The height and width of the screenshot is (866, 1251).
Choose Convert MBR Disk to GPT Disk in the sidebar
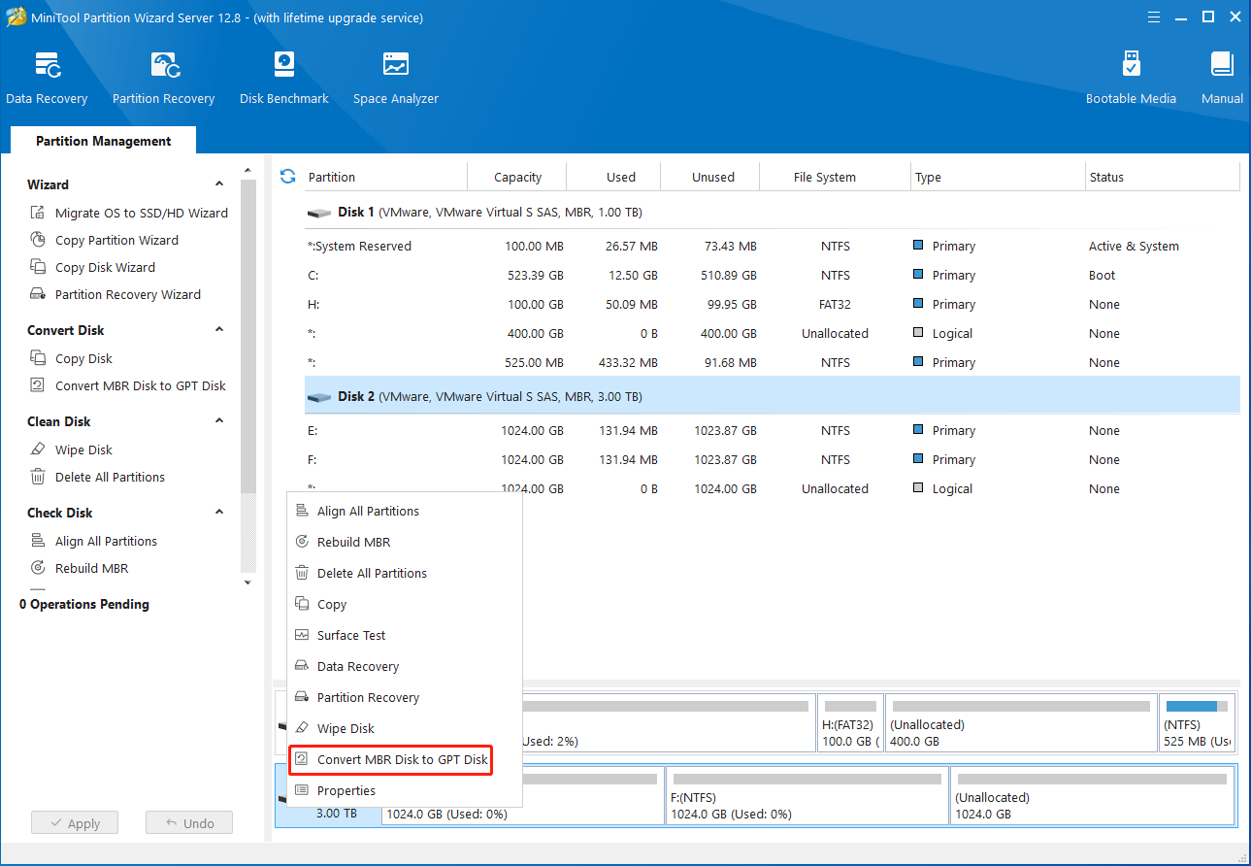[127, 385]
